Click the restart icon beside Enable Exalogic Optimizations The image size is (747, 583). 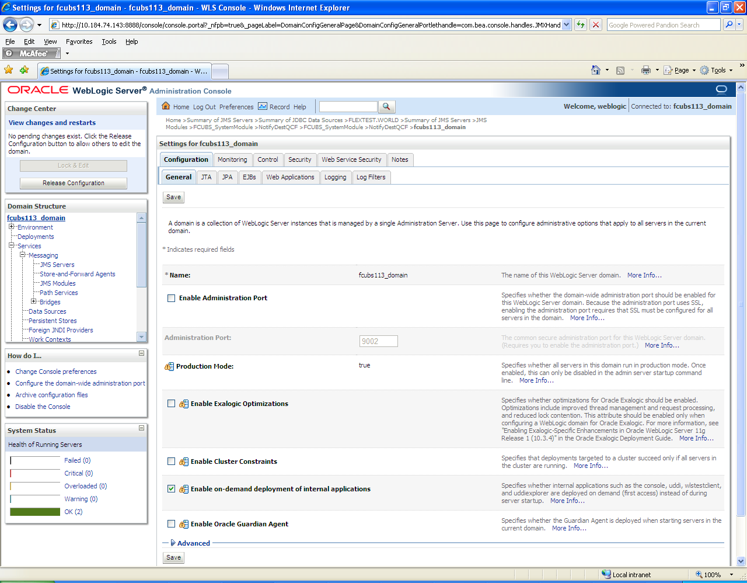[184, 404]
